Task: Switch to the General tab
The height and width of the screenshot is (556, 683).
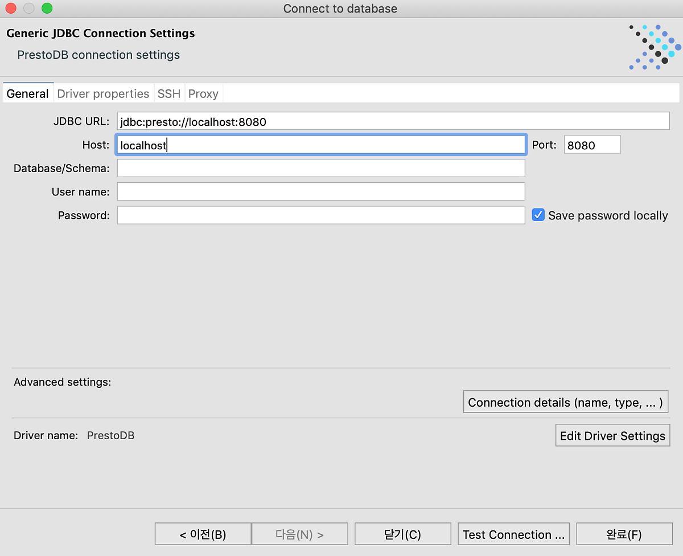Action: tap(27, 93)
